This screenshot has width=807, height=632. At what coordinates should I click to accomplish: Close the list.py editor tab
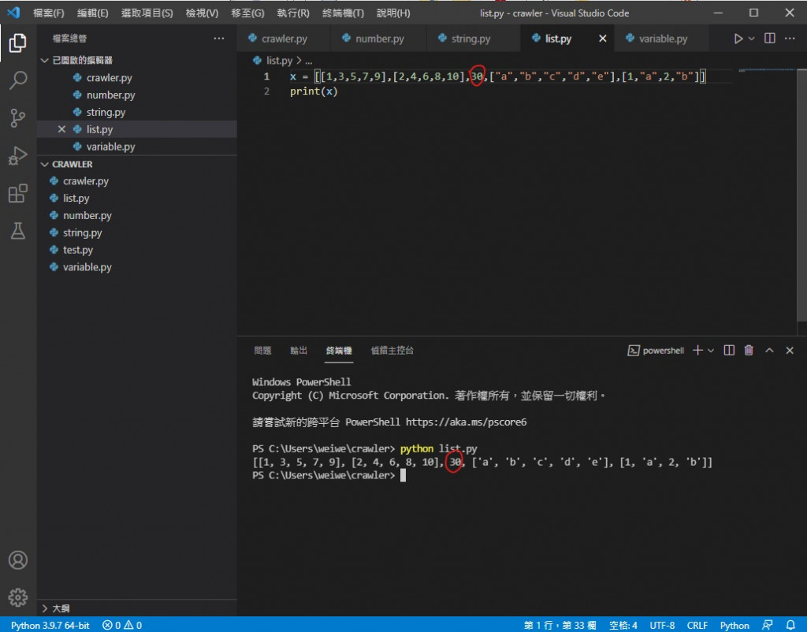(603, 39)
